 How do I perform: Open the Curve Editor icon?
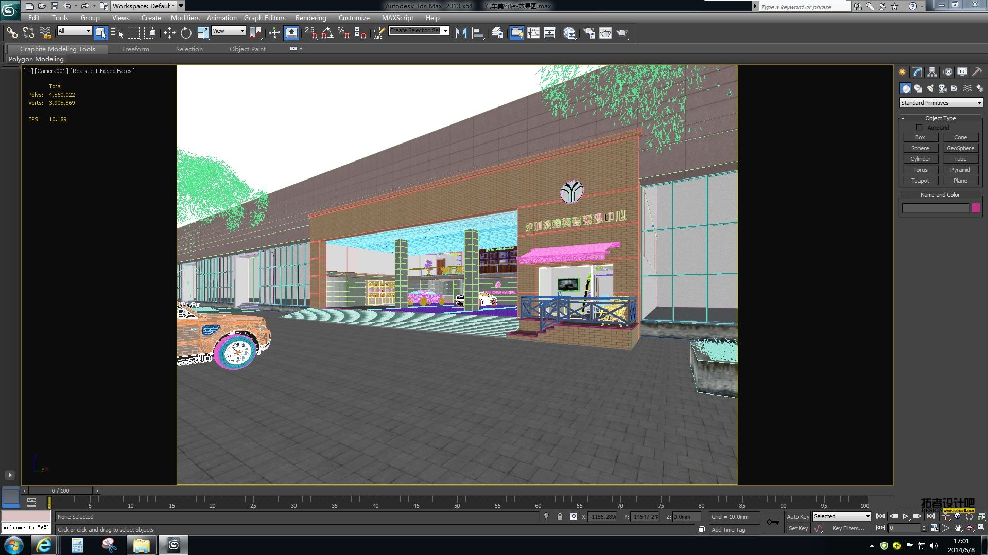(x=533, y=33)
